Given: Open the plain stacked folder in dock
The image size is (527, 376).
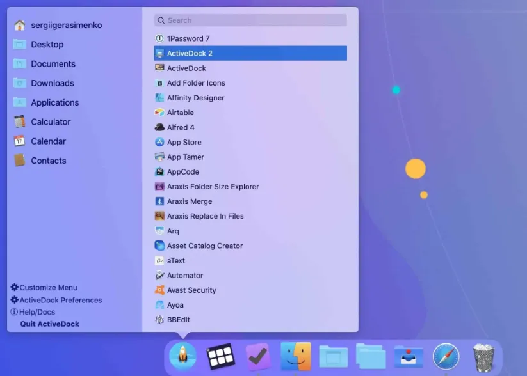Looking at the screenshot, I should 371,356.
